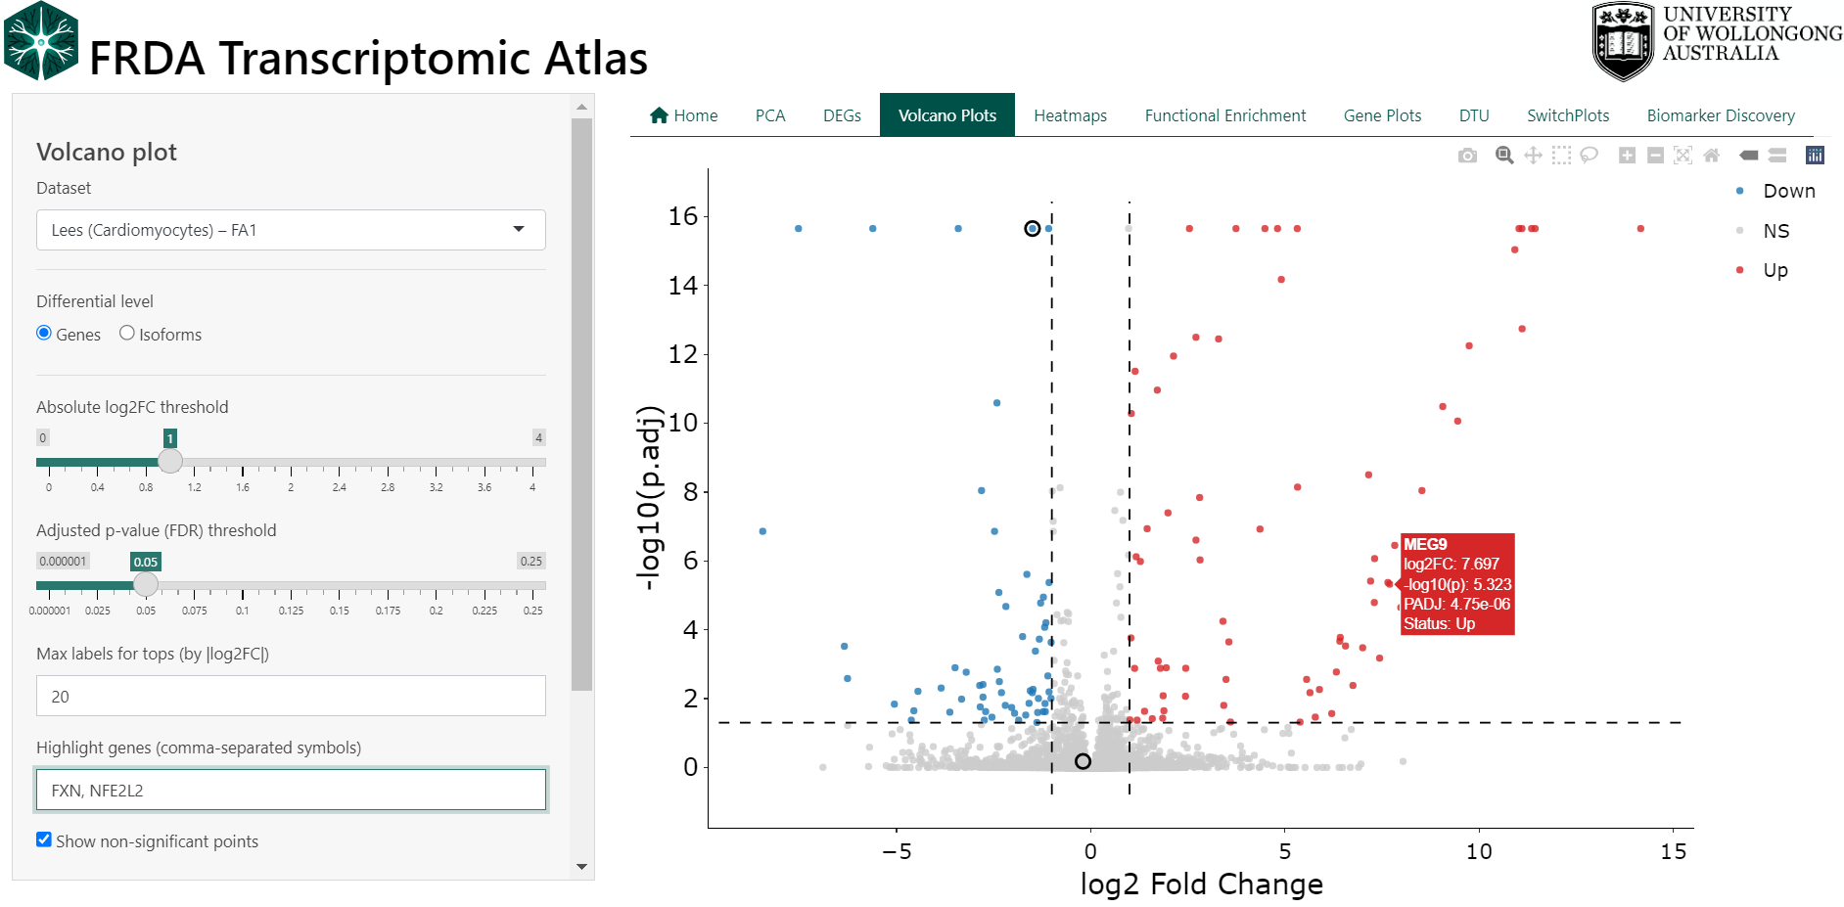Click the Autoscale plot icon
This screenshot has width=1844, height=907.
click(x=1683, y=156)
